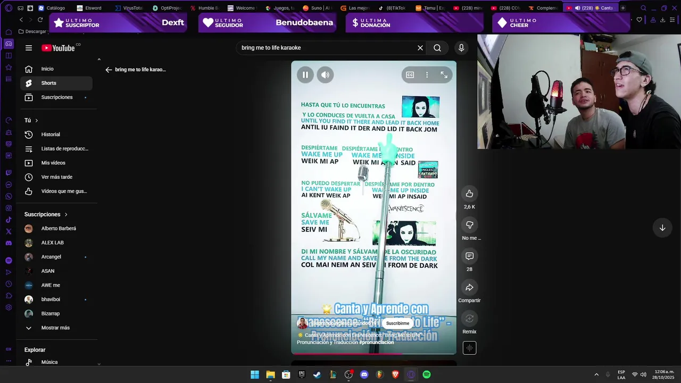Open Suscripciones in the sidebar
Screen dimensions: 681x383
(56, 97)
